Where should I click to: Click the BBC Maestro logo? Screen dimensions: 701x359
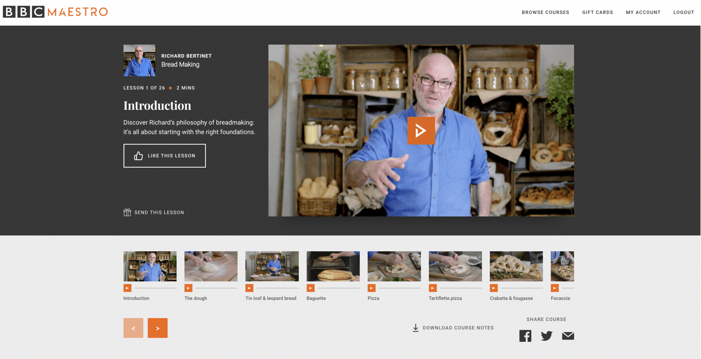55,12
